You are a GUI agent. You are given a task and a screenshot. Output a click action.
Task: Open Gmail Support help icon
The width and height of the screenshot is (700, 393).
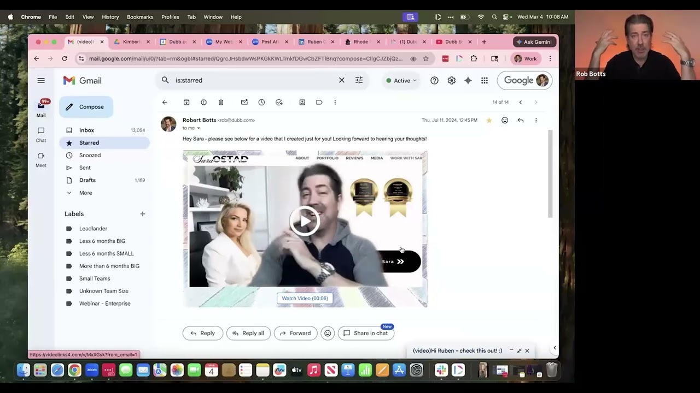pos(434,80)
